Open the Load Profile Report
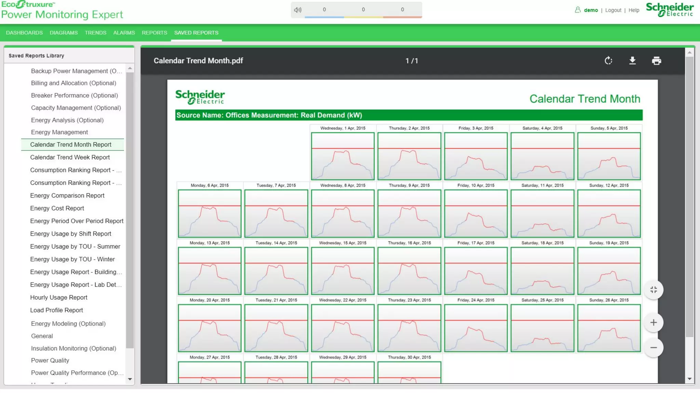 tap(56, 310)
